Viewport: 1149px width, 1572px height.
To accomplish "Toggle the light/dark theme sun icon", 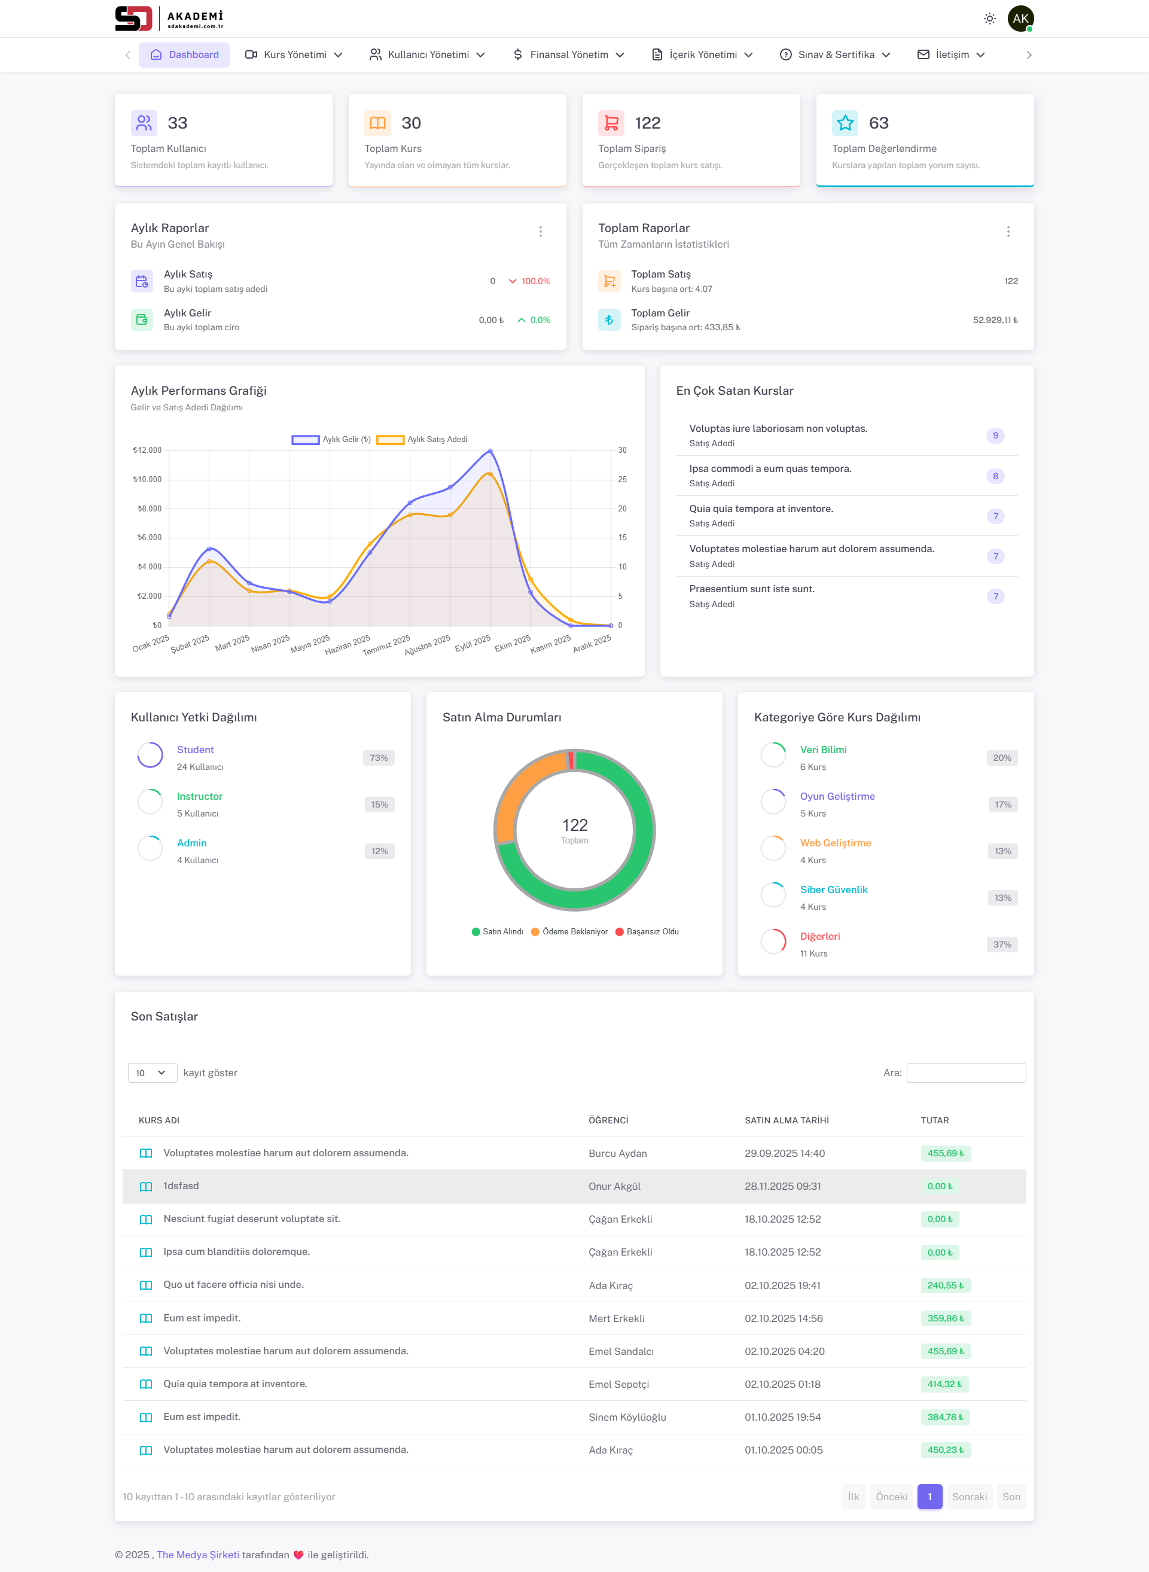I will tap(989, 19).
